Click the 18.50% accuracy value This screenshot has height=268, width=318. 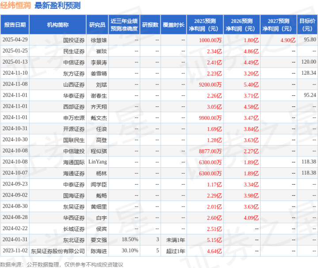click(130, 239)
